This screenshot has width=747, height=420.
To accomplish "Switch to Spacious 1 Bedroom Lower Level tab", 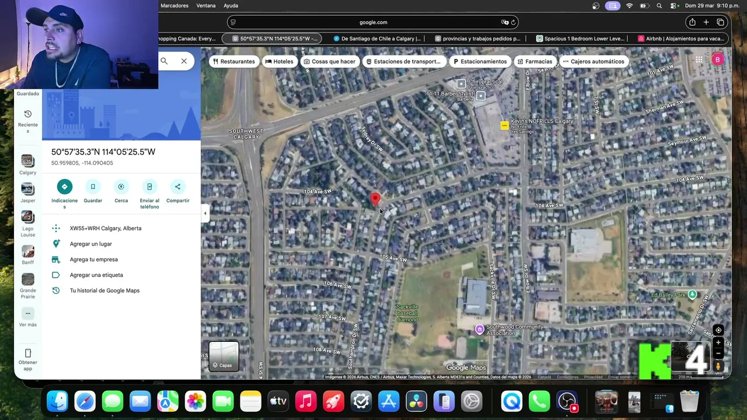I will [580, 38].
